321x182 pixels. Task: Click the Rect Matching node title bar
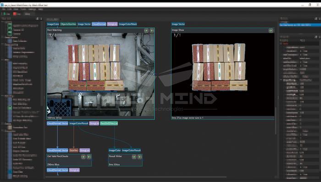(x=95, y=30)
